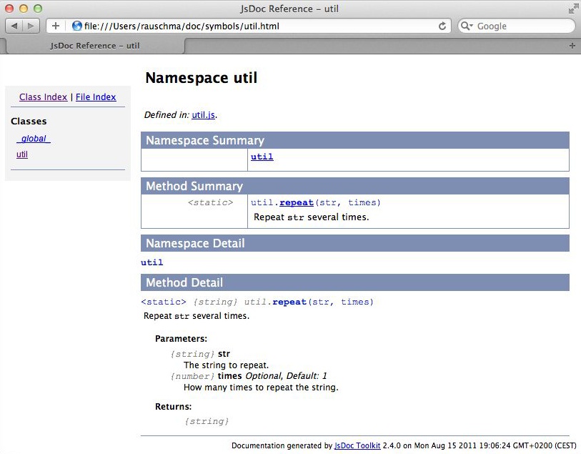Click inside the address bar URL field
The height and width of the screenshot is (454, 581).
[214, 26]
